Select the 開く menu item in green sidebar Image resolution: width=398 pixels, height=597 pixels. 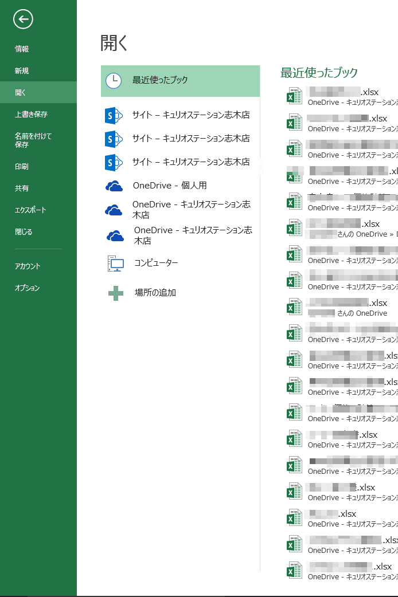[x=38, y=92]
